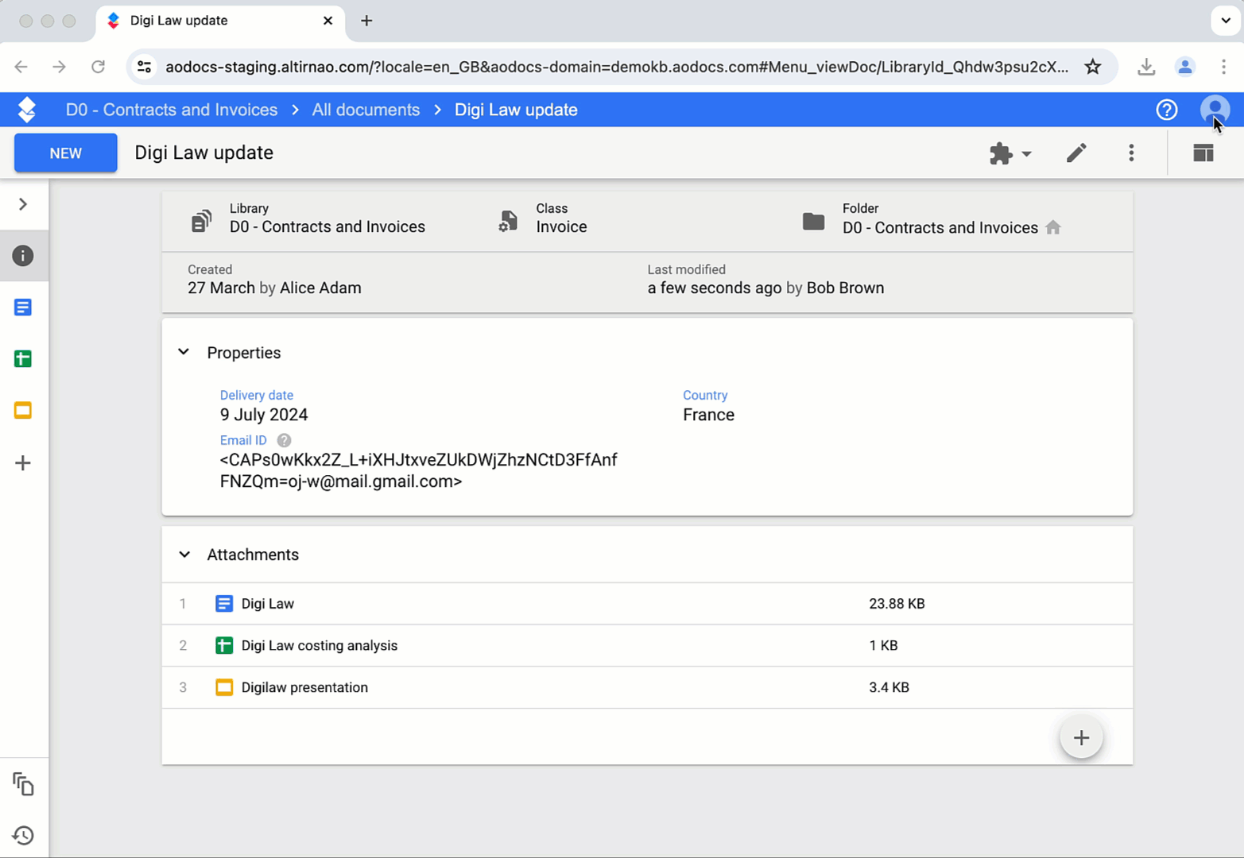Open Chrome profile icon
The width and height of the screenshot is (1244, 858).
tap(1184, 67)
